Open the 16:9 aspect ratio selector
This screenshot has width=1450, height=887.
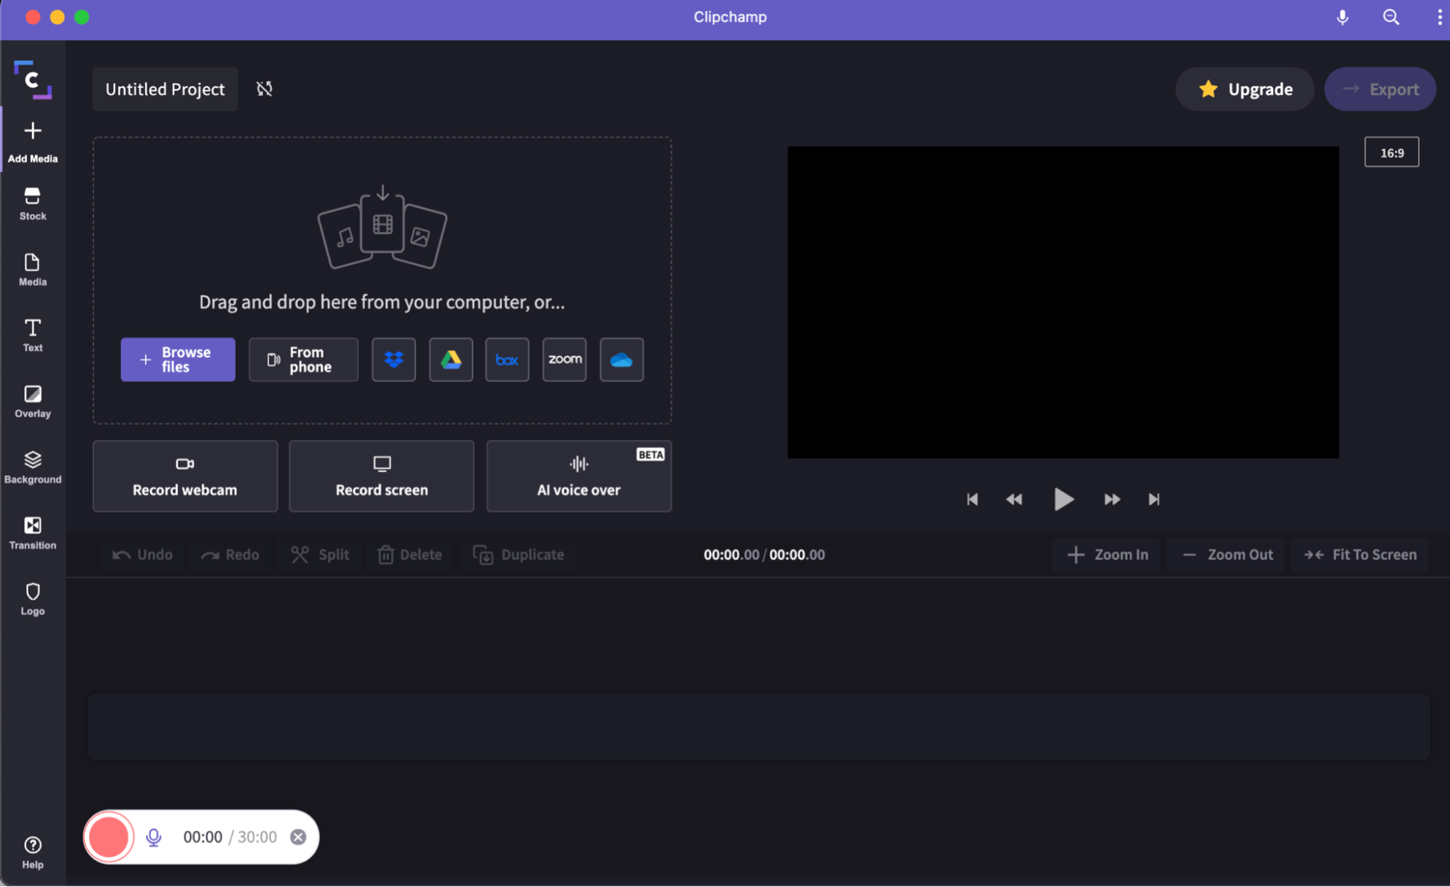pos(1391,152)
